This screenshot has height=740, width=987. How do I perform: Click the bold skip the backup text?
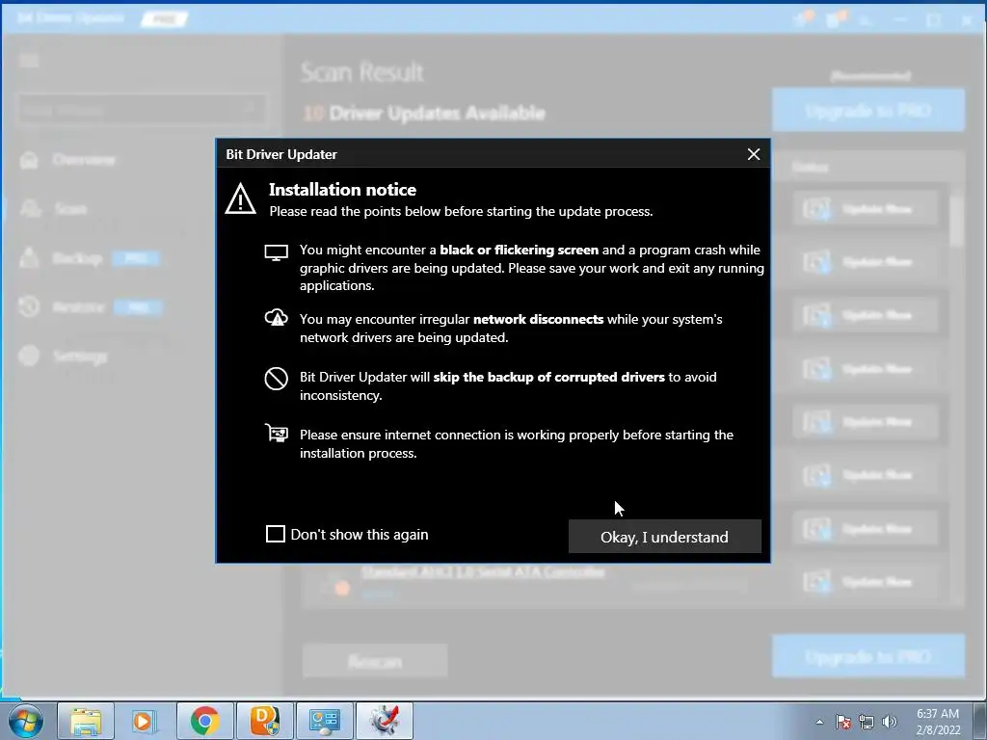[x=548, y=377]
